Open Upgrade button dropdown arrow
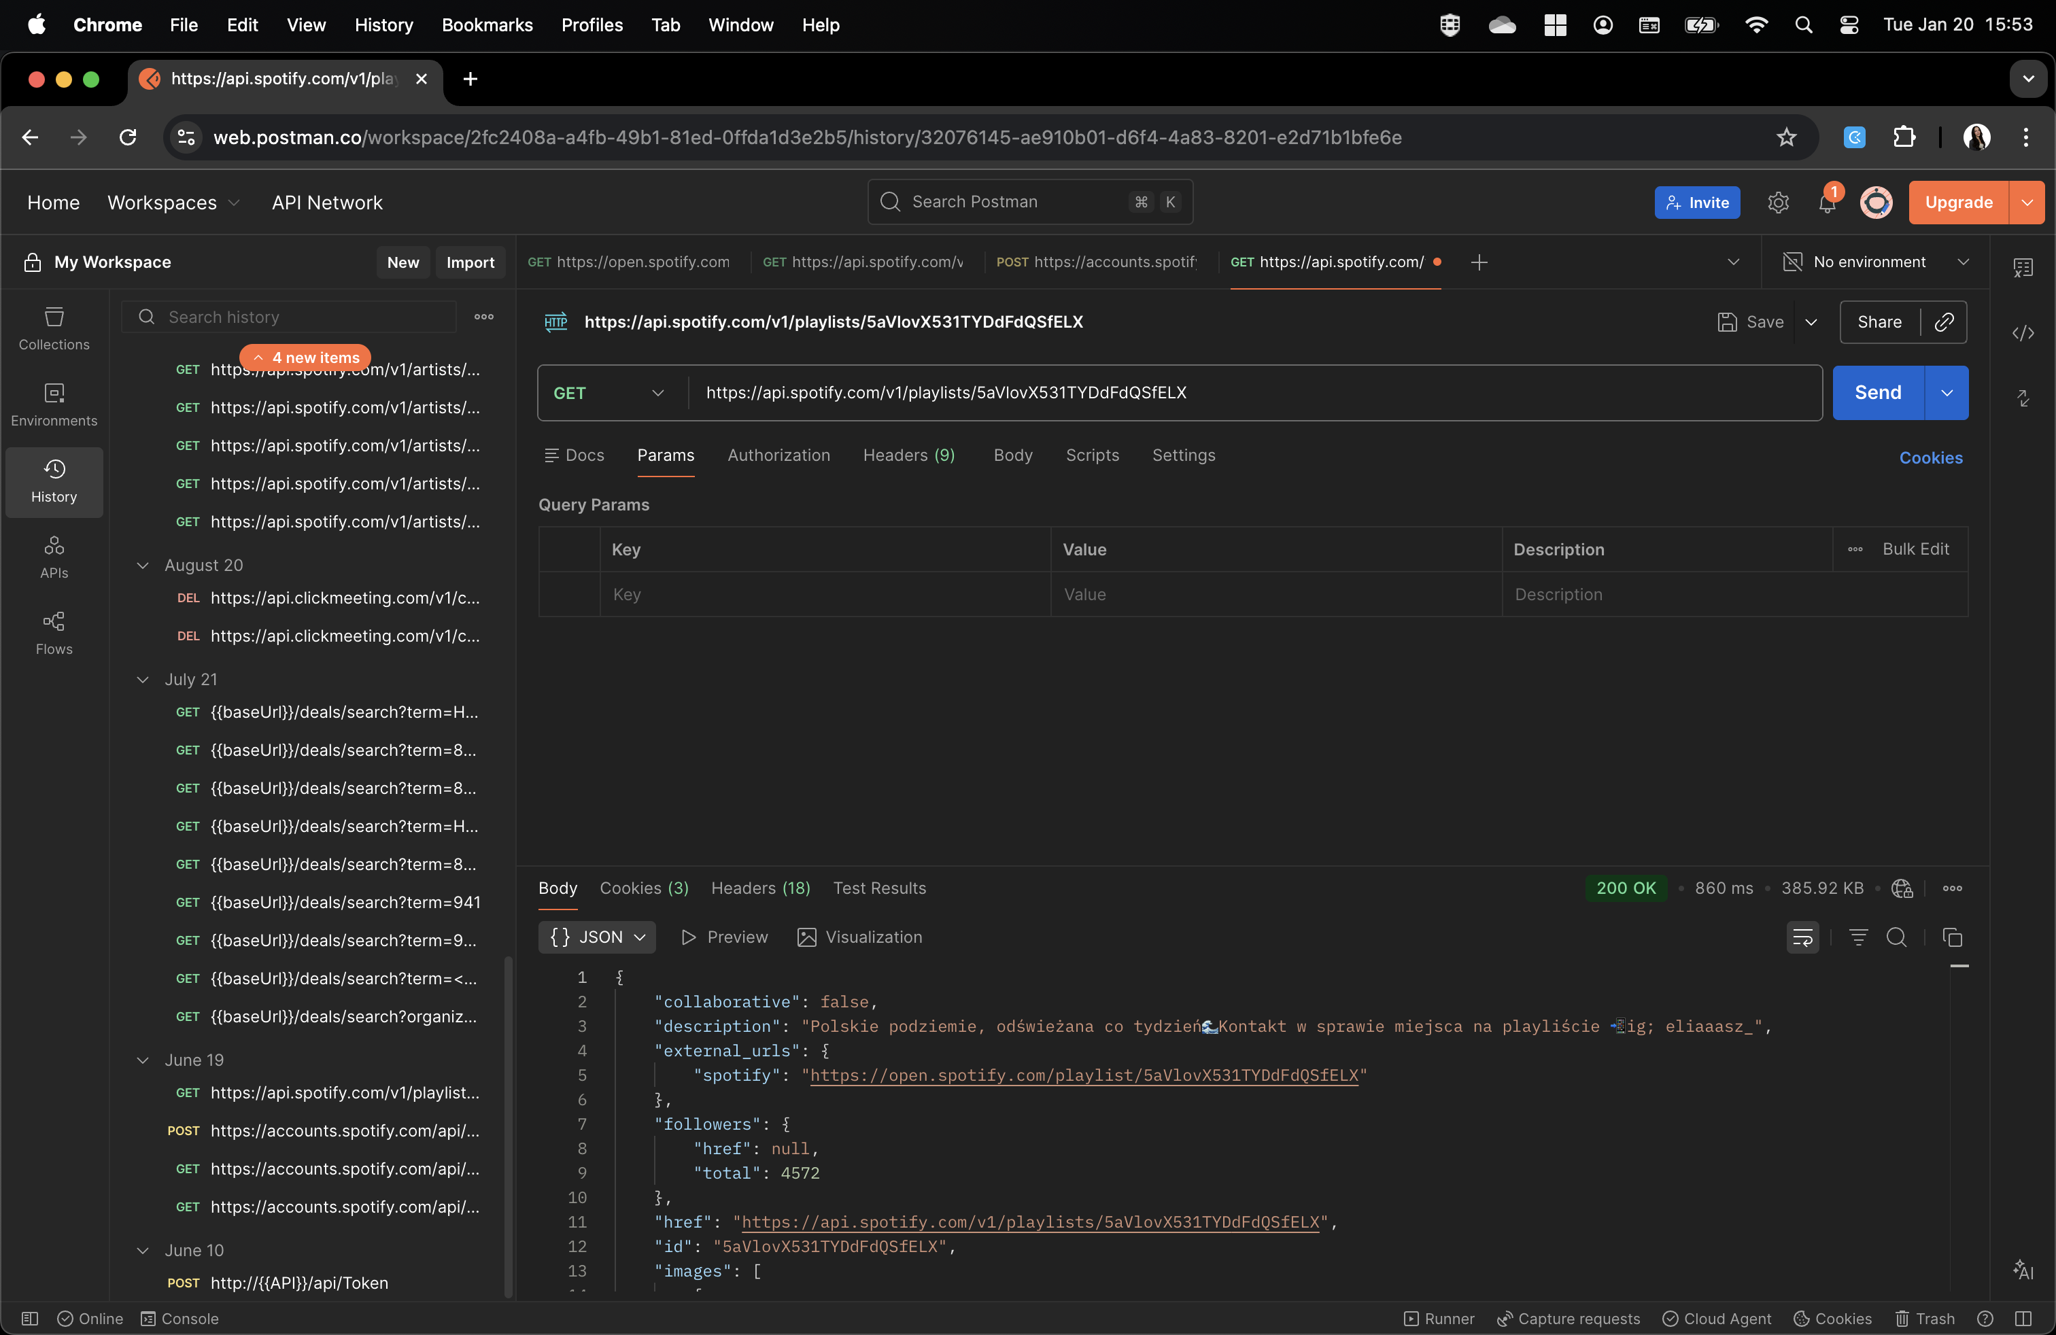The height and width of the screenshot is (1335, 2056). [x=2027, y=202]
